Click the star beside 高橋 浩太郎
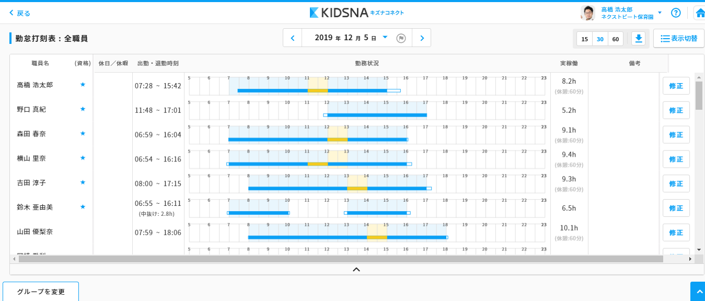The width and height of the screenshot is (705, 301). point(83,85)
